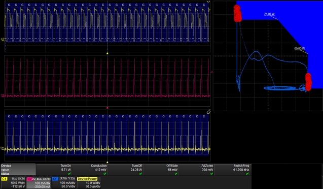
Task: Open the DevicePower trace descriptor box
Action: tap(89, 182)
